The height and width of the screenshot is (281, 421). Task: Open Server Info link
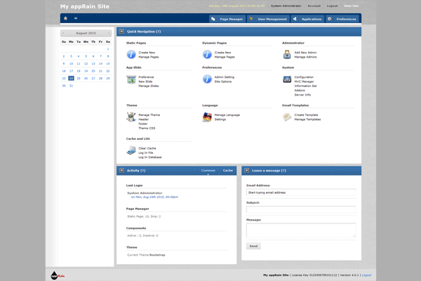302,95
